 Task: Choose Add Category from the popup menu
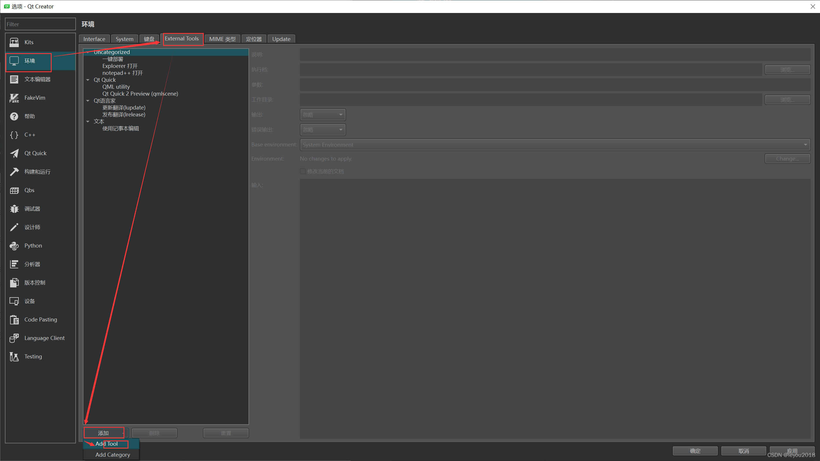click(113, 455)
